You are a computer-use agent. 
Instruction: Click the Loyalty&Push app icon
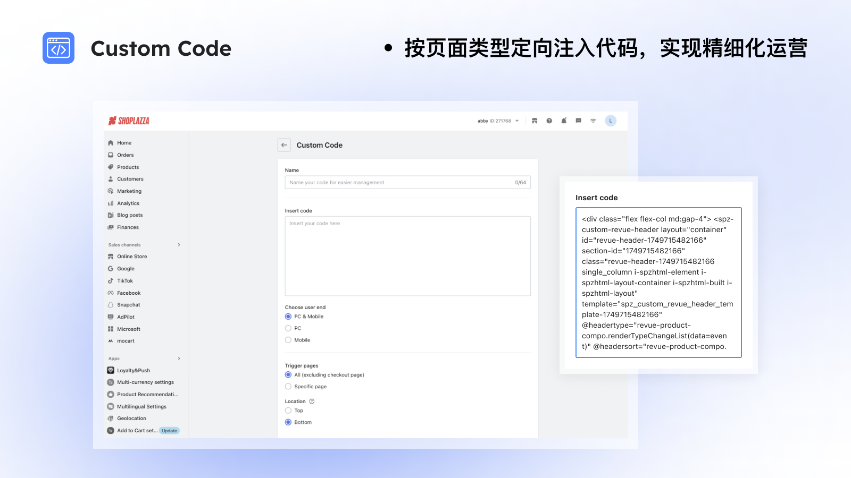111,370
